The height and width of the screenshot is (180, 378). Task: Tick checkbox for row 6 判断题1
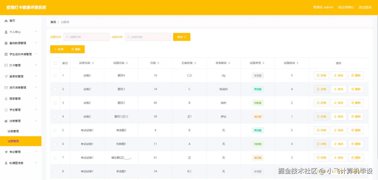55,144
